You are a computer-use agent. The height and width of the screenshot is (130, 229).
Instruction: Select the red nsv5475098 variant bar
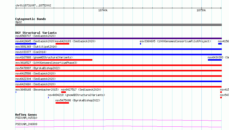pyautogui.click(x=62, y=103)
